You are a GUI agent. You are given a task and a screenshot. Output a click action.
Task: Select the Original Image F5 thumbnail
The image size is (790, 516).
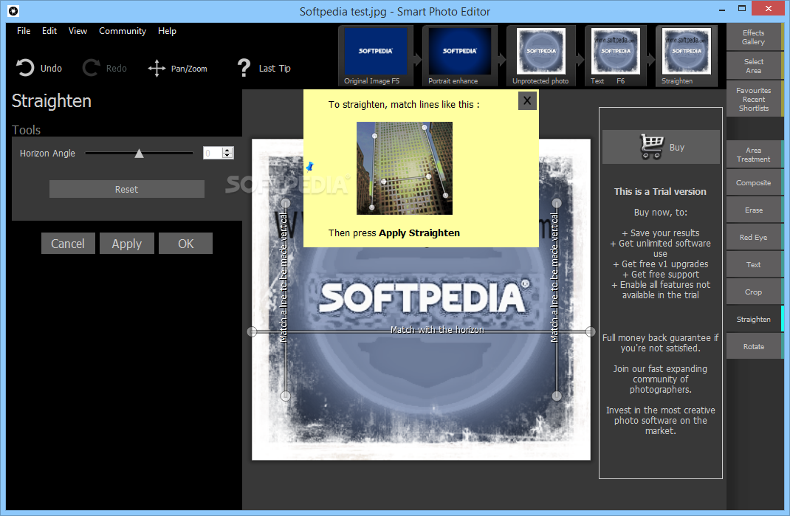376,56
